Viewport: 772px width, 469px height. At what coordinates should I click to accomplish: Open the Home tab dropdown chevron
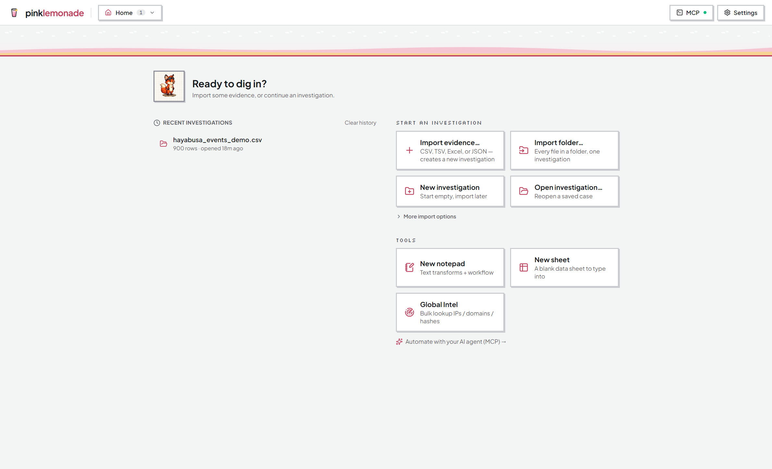pos(152,13)
